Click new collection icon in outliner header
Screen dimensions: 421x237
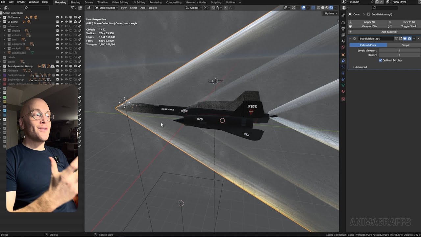79,8
